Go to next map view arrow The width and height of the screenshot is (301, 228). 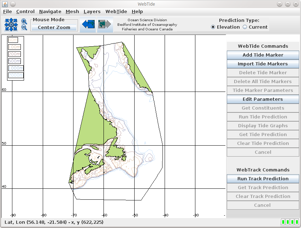105,24
